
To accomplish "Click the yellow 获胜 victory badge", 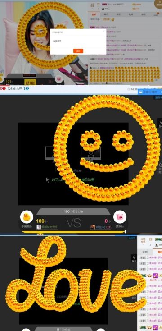I will point(30,82).
